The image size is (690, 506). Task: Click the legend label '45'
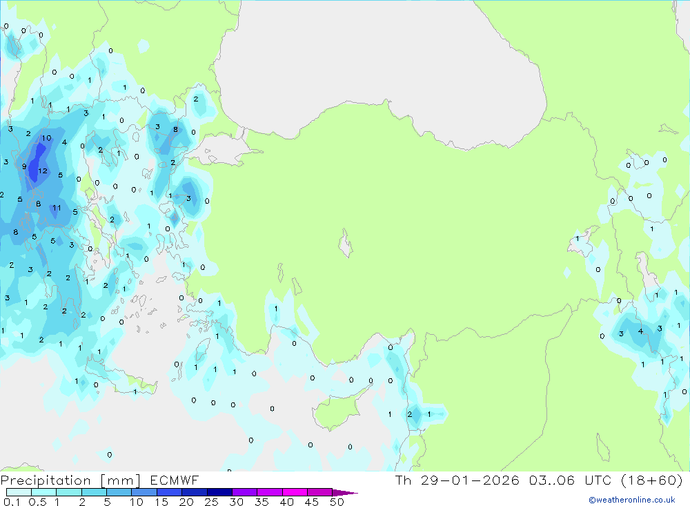312,502
